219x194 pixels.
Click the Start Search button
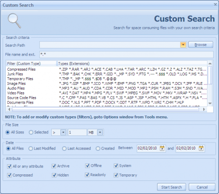(172, 187)
